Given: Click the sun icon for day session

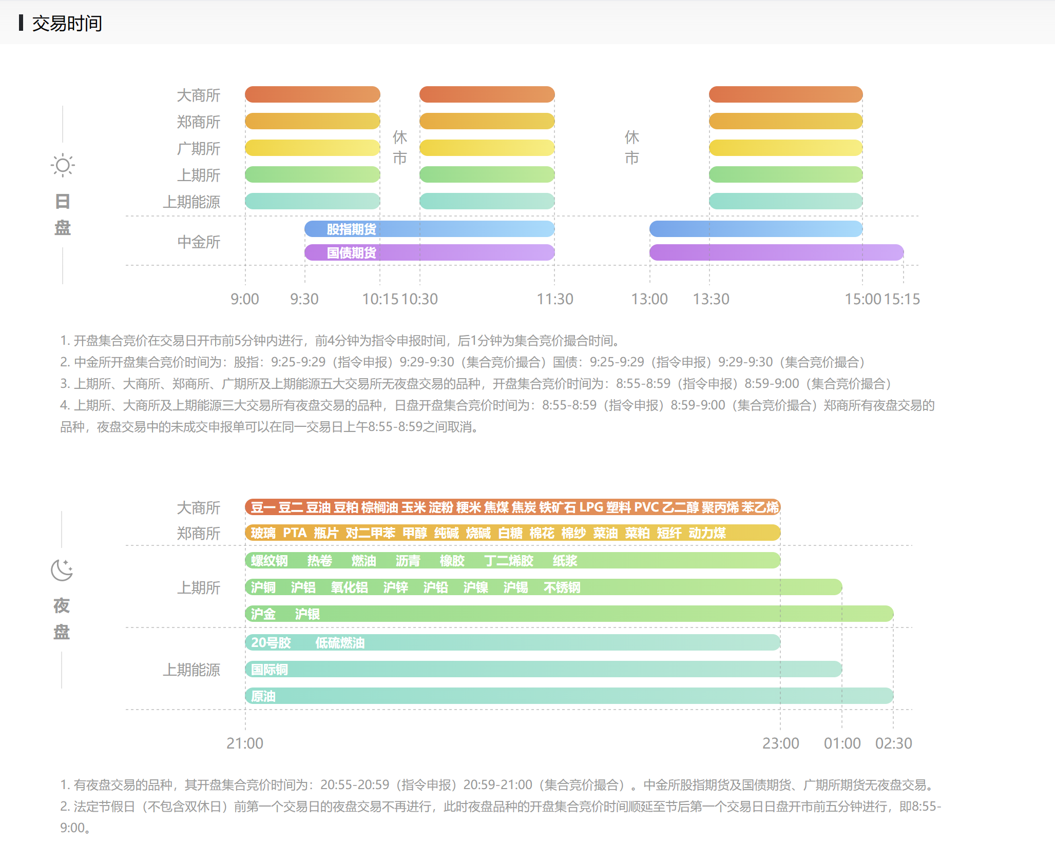Looking at the screenshot, I should [63, 165].
